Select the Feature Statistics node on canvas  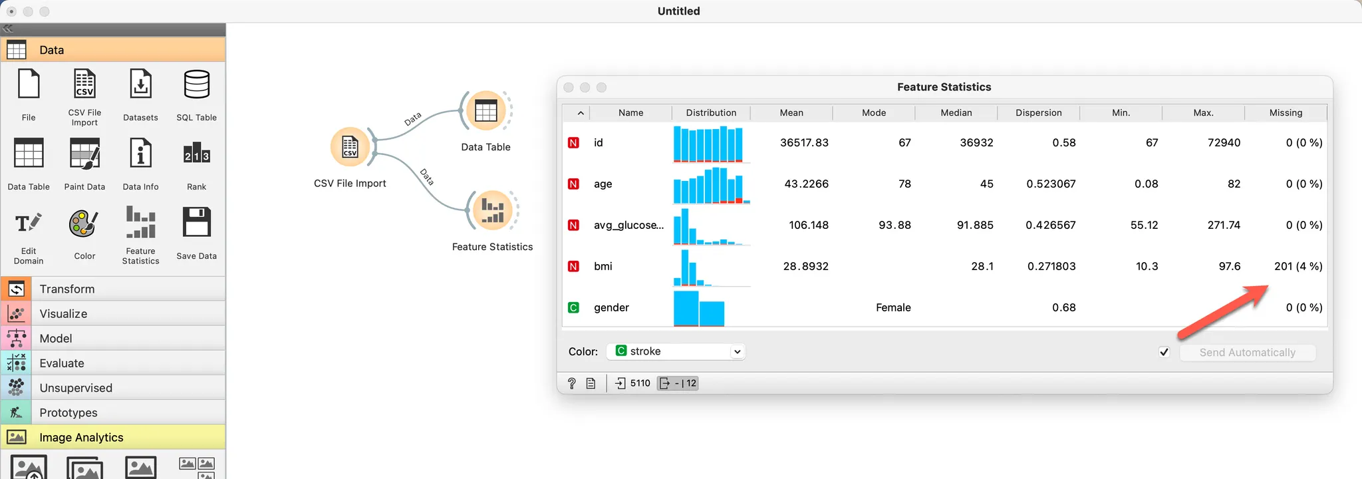(493, 210)
